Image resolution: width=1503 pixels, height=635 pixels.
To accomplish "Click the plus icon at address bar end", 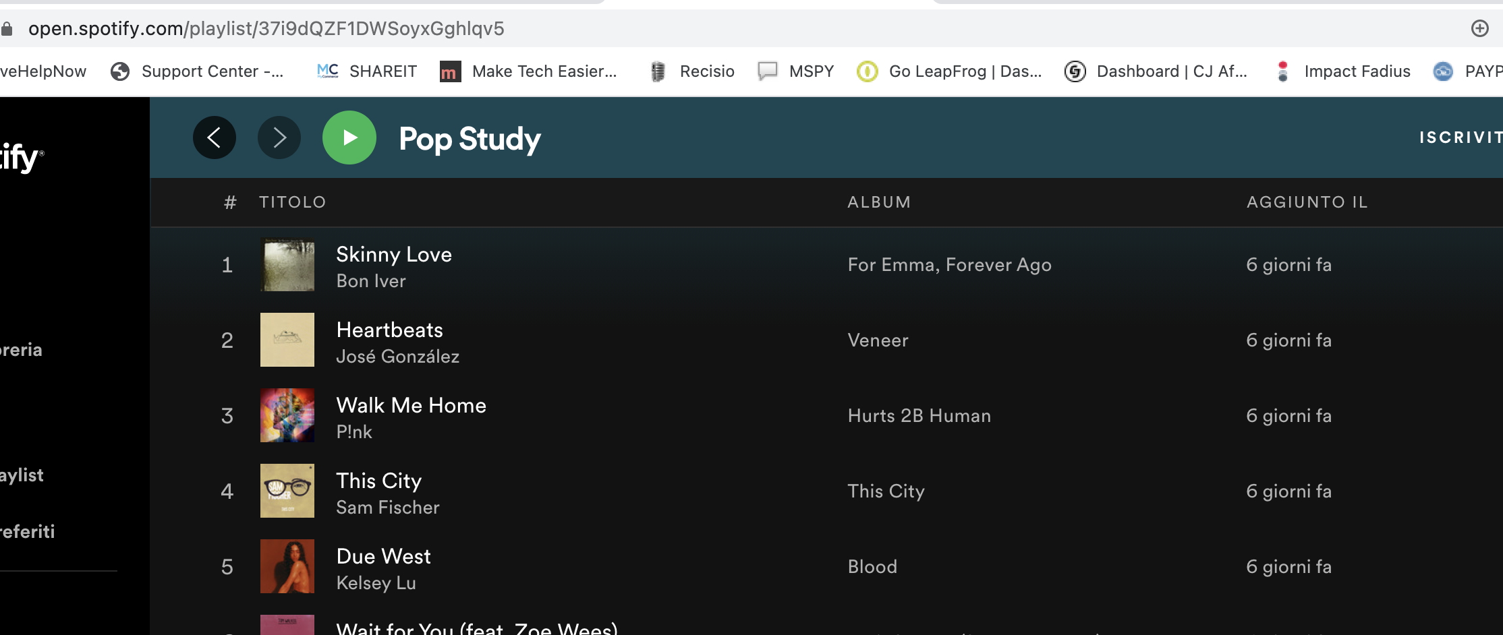I will tap(1479, 28).
